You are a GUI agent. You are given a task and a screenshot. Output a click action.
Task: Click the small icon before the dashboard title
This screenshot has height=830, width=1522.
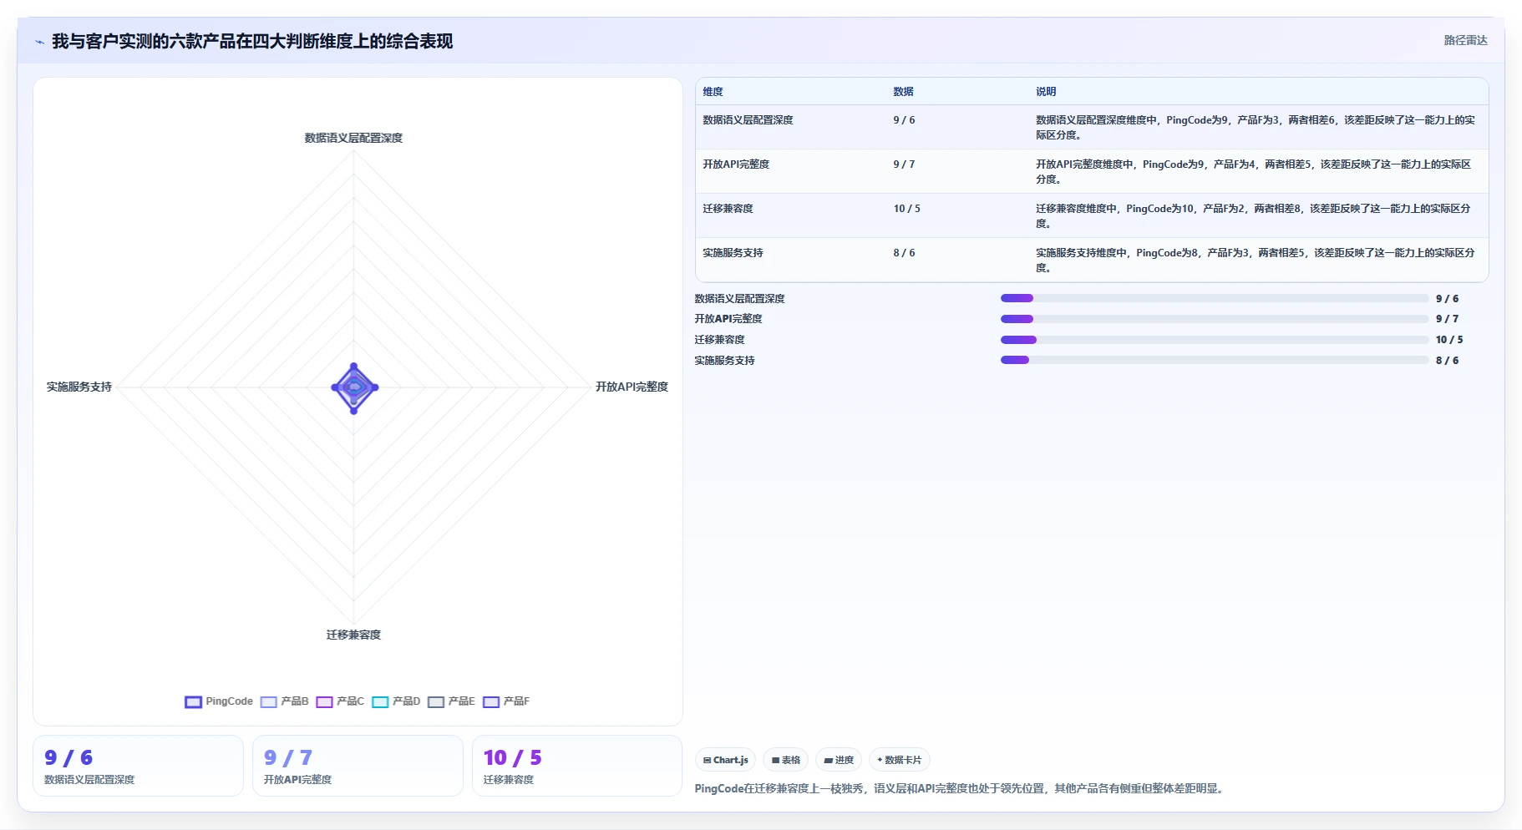[x=39, y=42]
